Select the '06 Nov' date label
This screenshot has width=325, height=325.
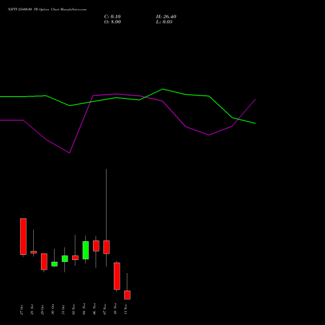[94, 309]
